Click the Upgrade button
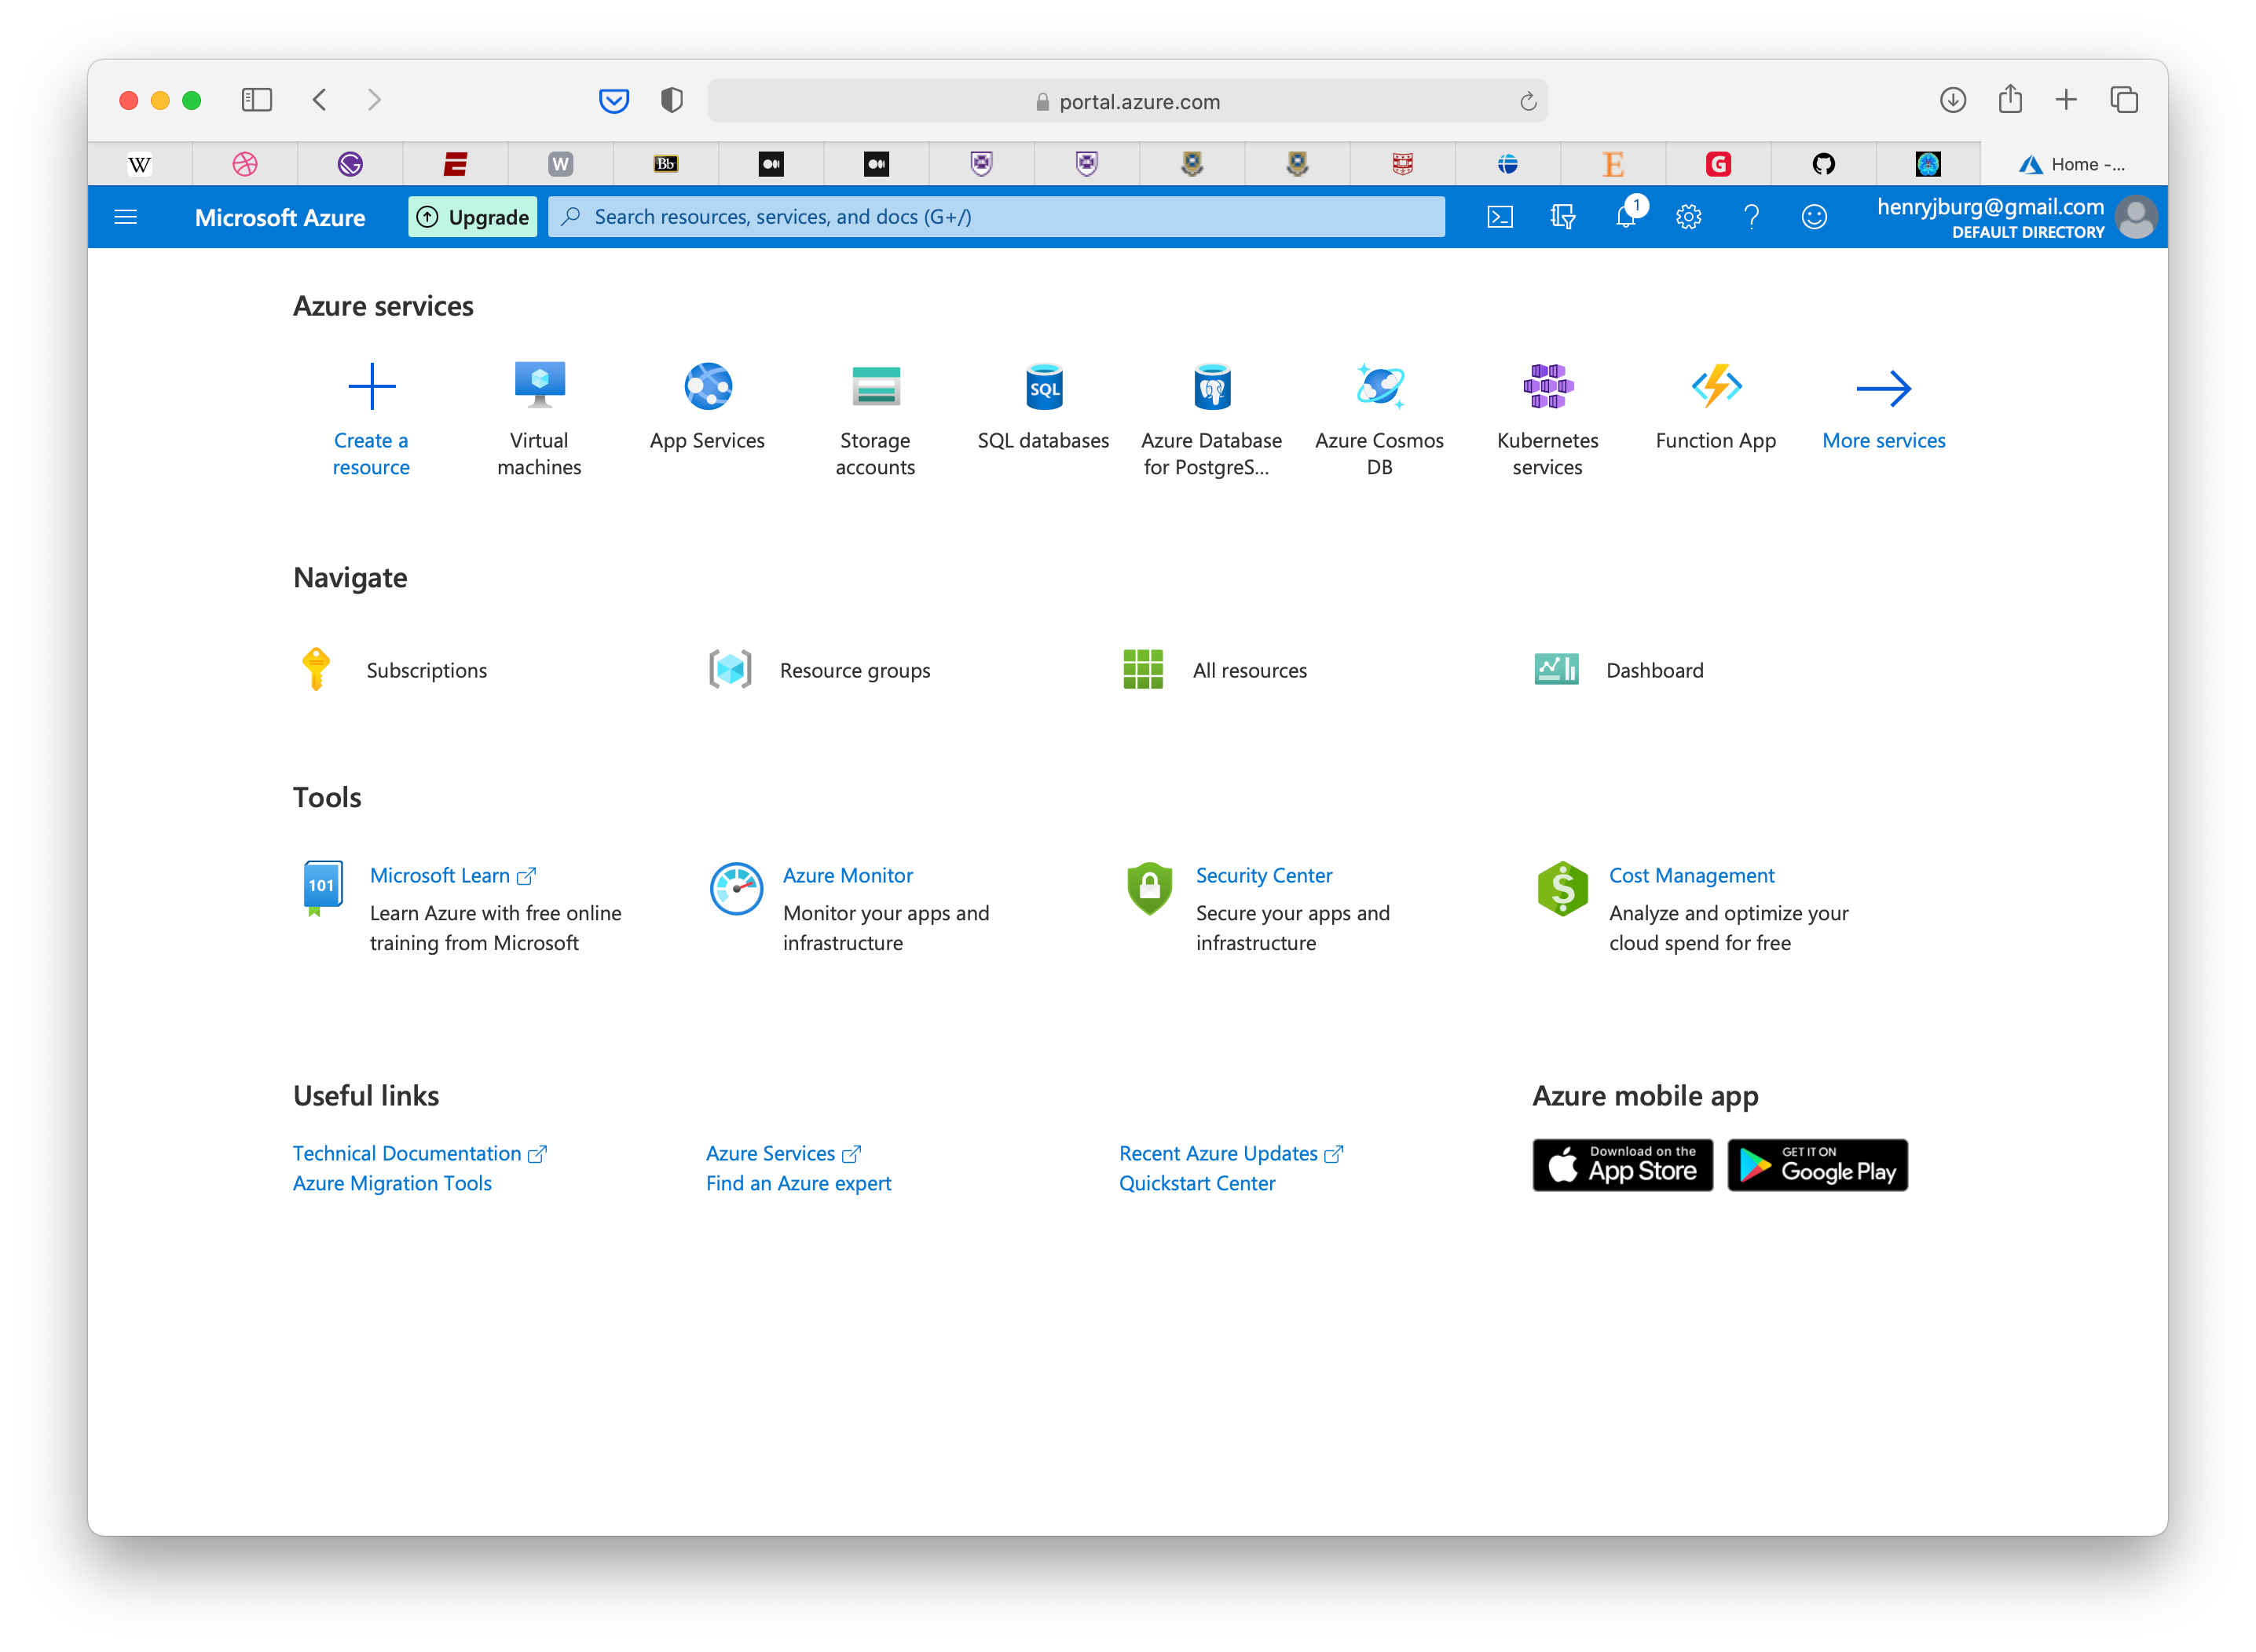 (x=472, y=217)
